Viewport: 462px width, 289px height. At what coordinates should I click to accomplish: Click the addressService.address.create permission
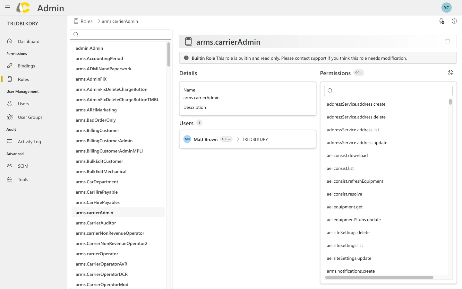click(356, 104)
